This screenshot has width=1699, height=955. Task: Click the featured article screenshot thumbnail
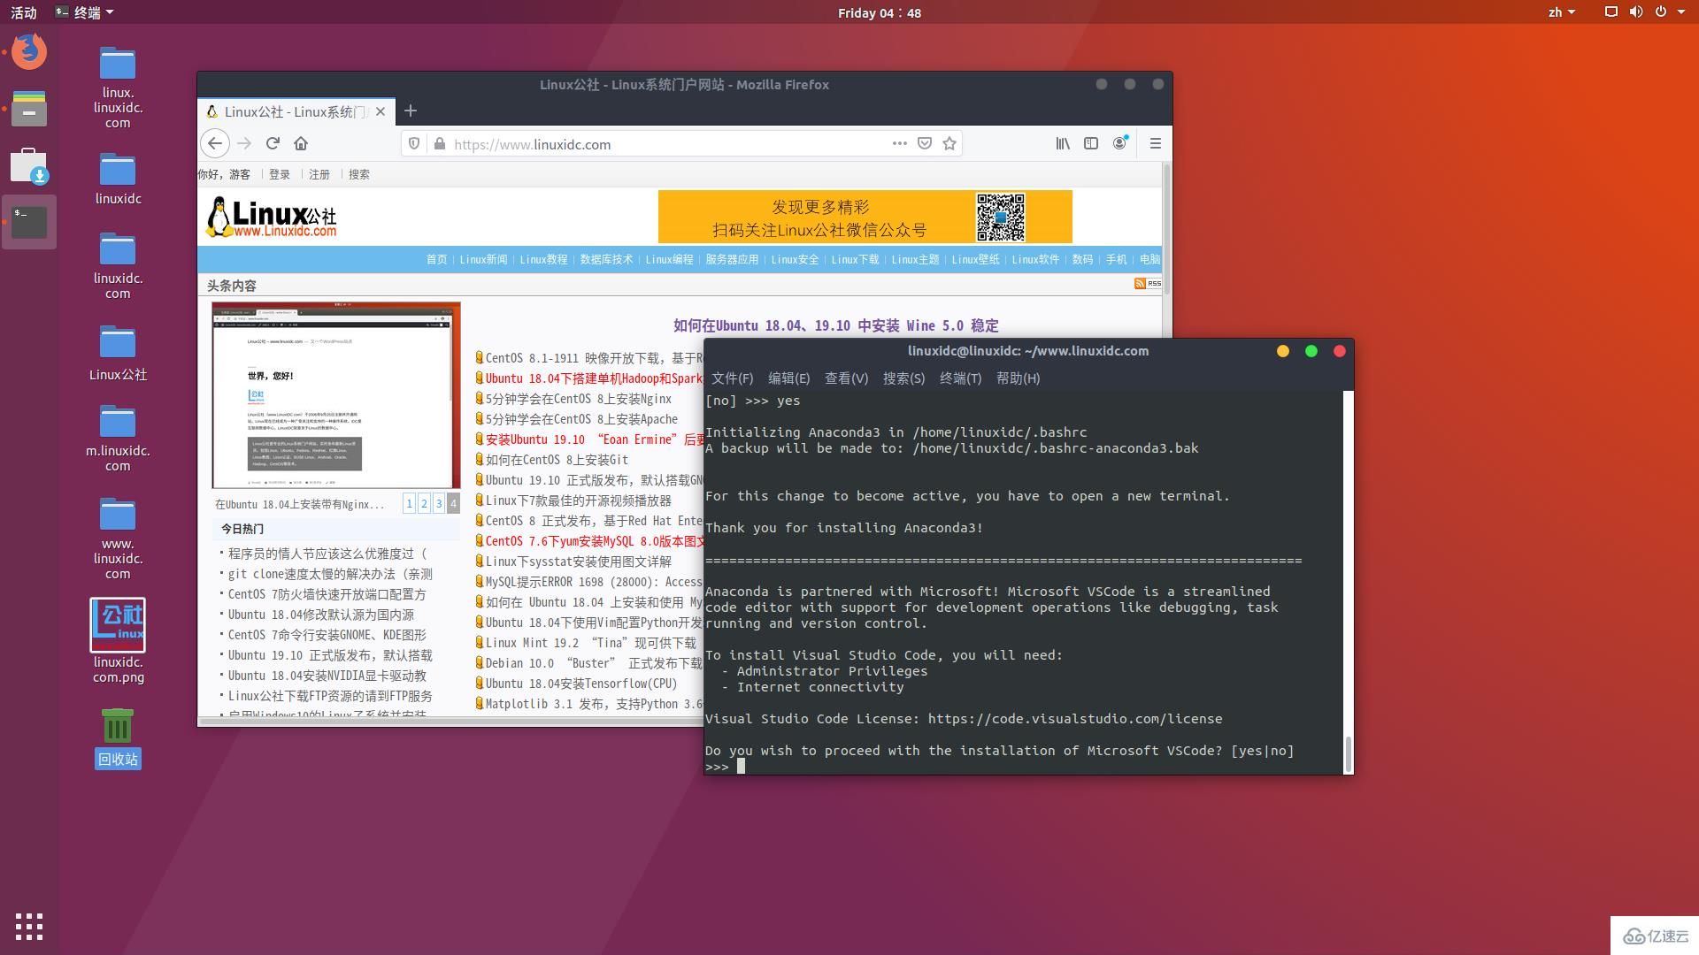(x=336, y=395)
